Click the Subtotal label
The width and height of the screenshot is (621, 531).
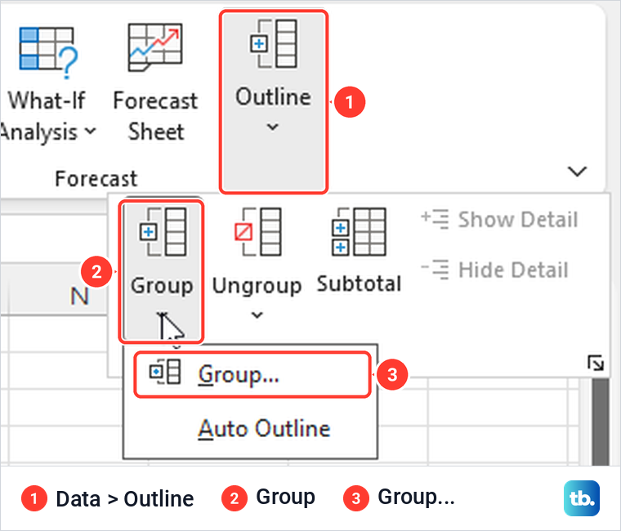360,284
